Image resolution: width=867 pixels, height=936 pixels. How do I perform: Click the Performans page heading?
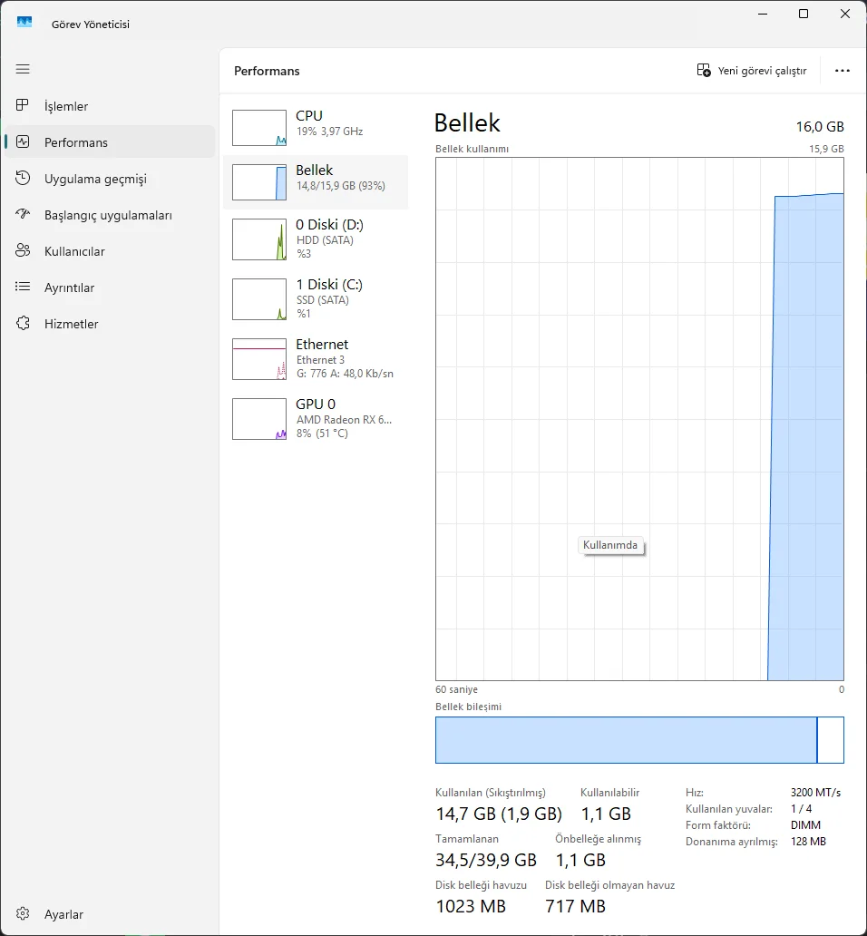tap(267, 71)
